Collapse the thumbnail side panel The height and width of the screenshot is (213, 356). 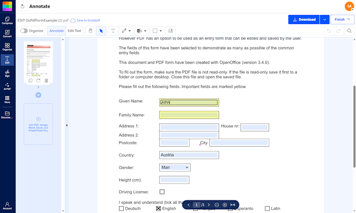[x=67, y=125]
